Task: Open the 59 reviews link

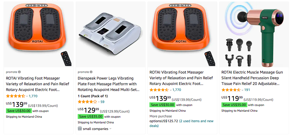Action: click(x=102, y=102)
